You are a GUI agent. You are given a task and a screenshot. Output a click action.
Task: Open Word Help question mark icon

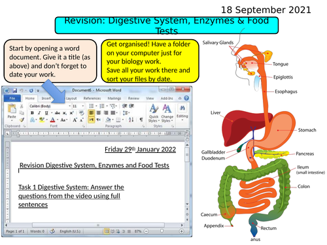(x=186, y=98)
